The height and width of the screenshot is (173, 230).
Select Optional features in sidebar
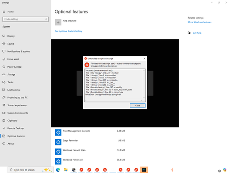16,136
